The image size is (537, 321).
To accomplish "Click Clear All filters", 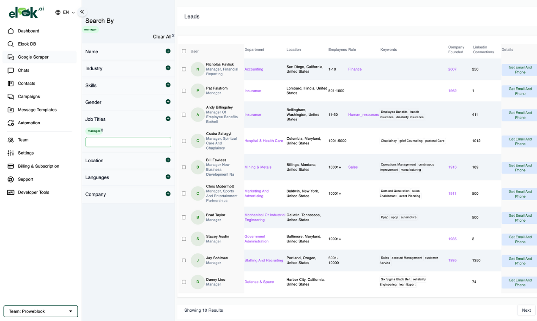I will click(x=162, y=37).
